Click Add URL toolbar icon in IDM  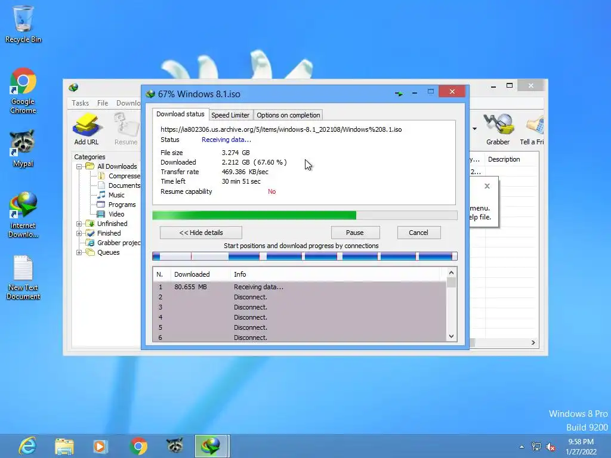click(x=87, y=129)
